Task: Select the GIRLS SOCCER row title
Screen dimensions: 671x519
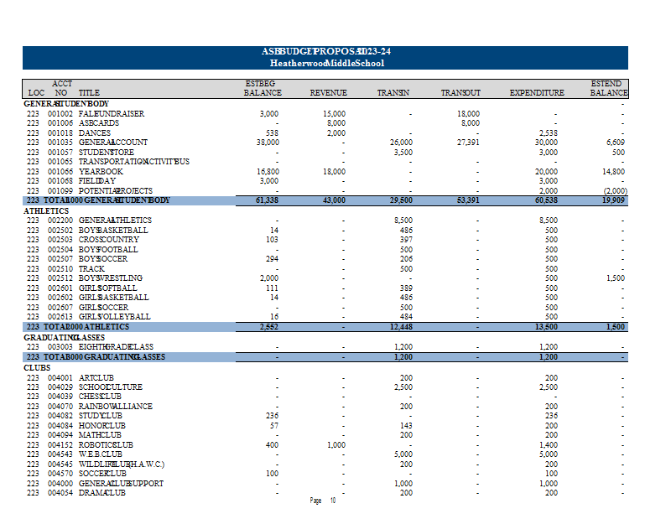Action: coord(103,307)
